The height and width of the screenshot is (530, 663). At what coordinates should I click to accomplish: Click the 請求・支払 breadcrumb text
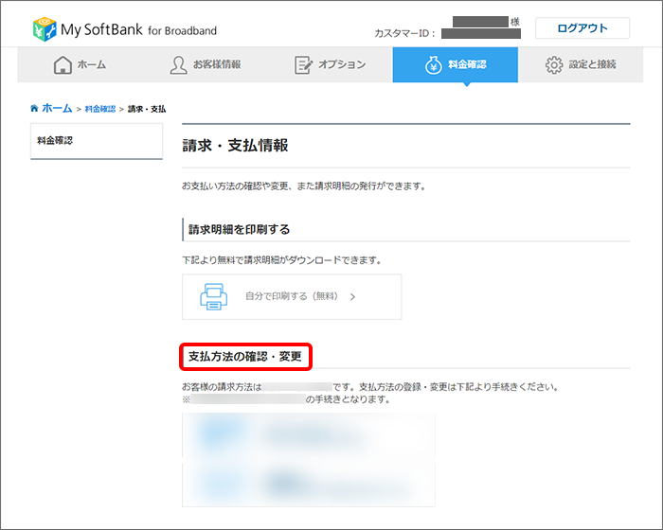click(147, 109)
